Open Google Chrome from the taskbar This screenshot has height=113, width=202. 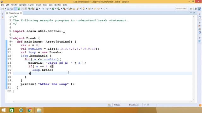[30, 110]
